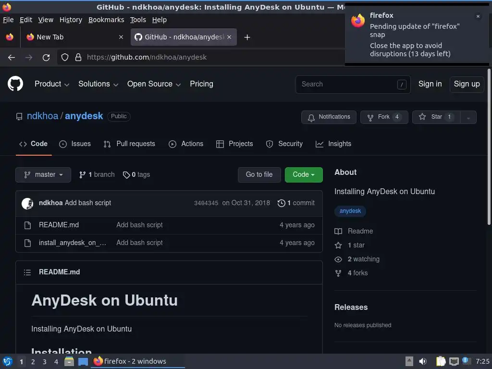Click the anydesk topic tag
492x369 pixels.
tap(350, 211)
